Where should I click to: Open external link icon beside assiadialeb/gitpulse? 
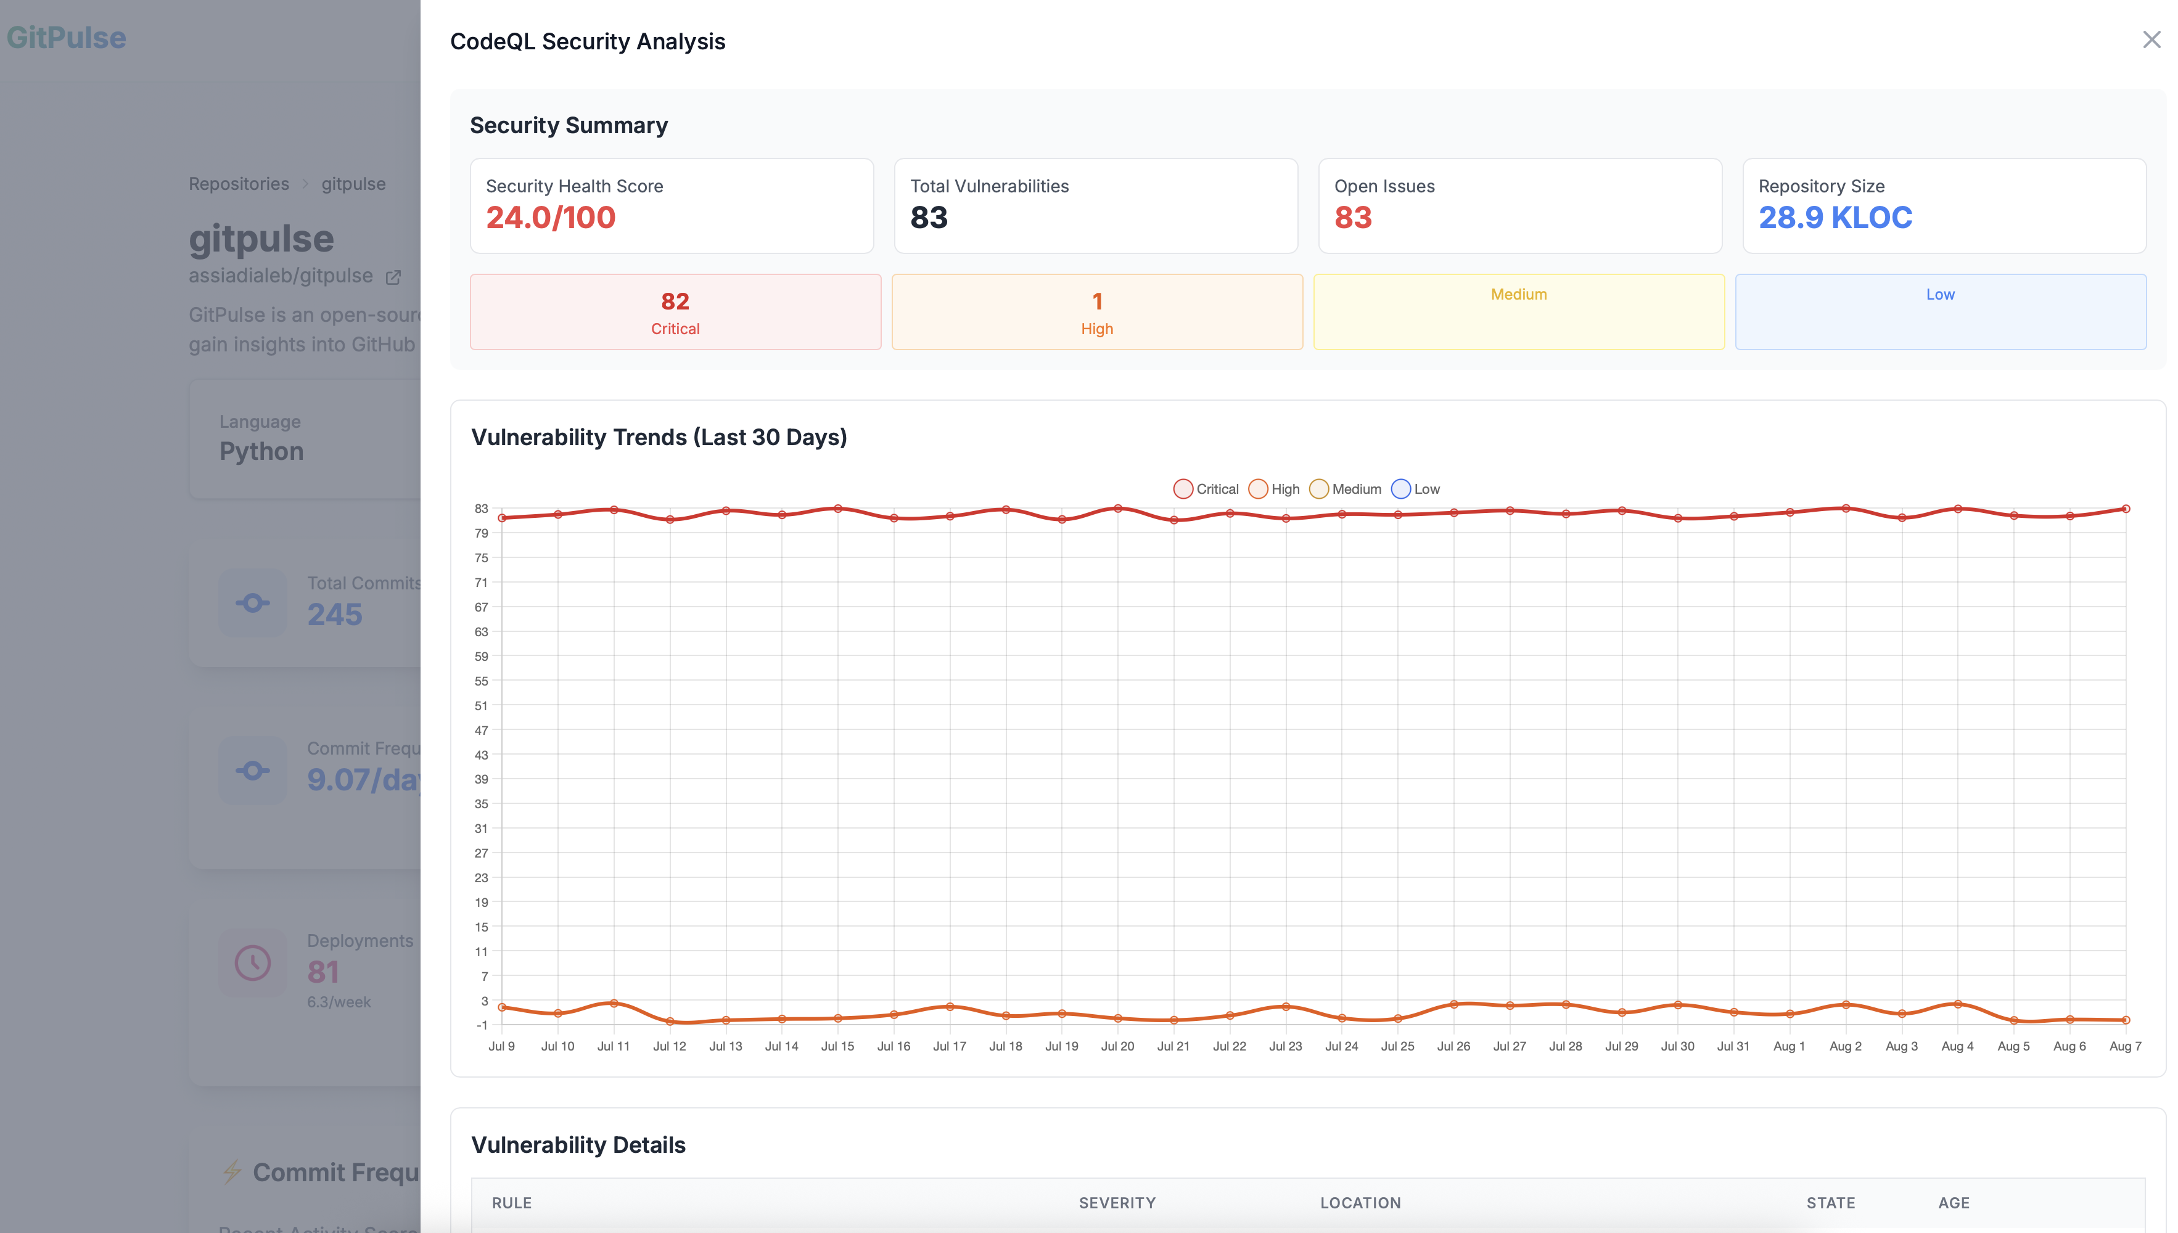click(393, 277)
